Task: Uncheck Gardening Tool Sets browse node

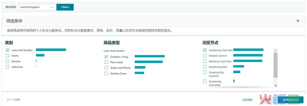Action: click(x=205, y=50)
